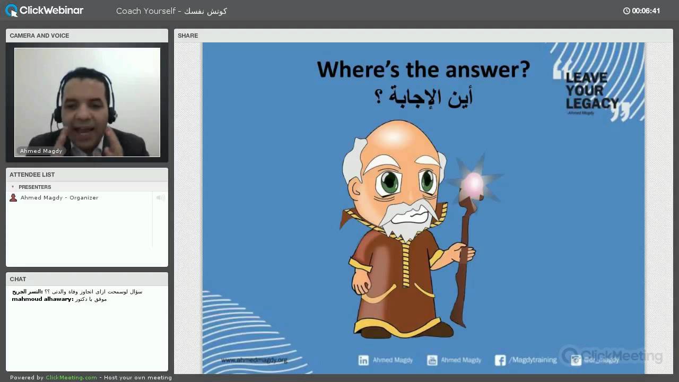The width and height of the screenshot is (679, 382).
Task: Click mahmoud alhawary's chat message
Action: 59,299
